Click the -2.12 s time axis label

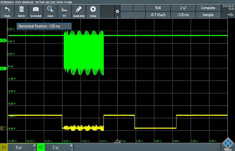(103, 141)
